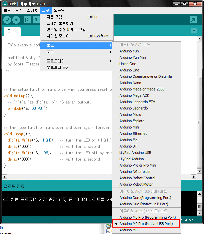
Task: Select Arduino Uno board
Action: click(x=146, y=70)
